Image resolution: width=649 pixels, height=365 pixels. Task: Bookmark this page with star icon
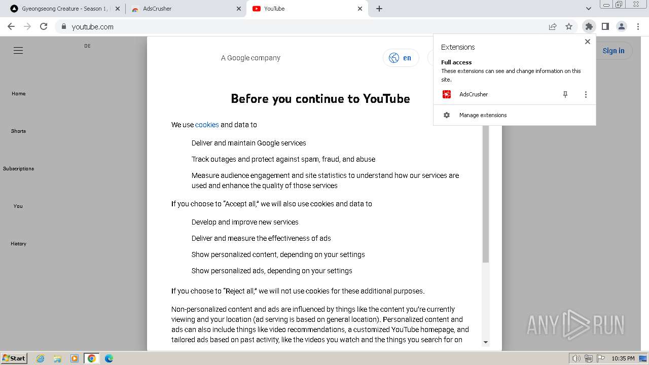pyautogui.click(x=569, y=26)
